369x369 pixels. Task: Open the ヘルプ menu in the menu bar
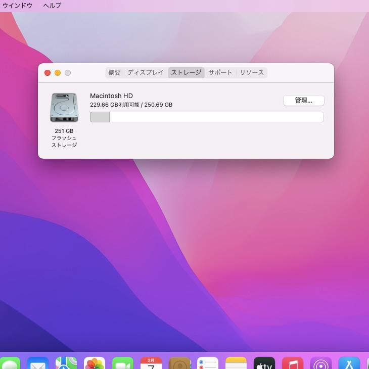pos(52,6)
